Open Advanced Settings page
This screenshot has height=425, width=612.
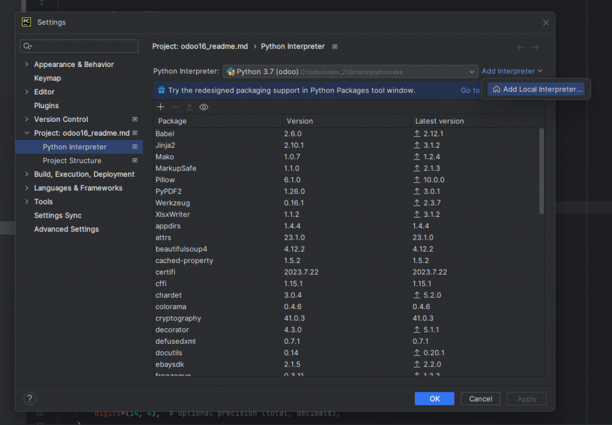coord(66,229)
